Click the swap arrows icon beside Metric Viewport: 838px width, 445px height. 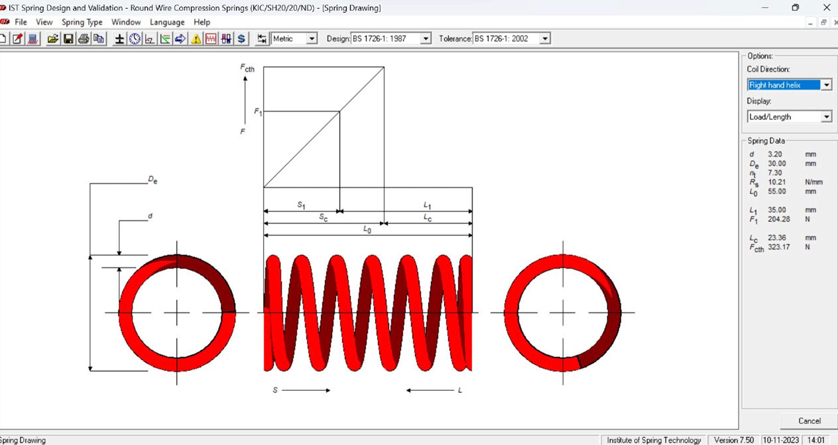[x=261, y=39]
